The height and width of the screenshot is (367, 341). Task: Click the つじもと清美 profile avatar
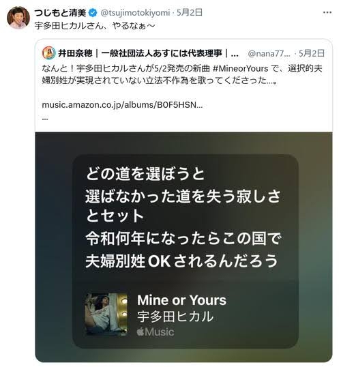pyautogui.click(x=18, y=18)
